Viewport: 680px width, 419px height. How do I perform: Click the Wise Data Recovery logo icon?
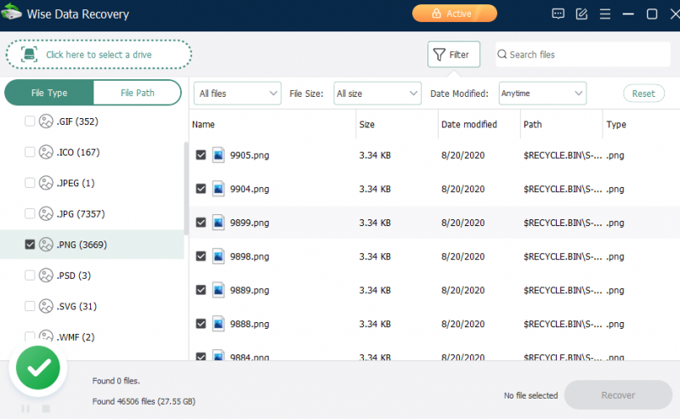tap(11, 12)
